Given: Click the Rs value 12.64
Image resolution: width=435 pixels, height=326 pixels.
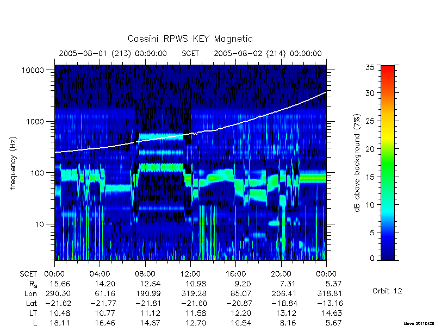Looking at the screenshot, I should tap(151, 284).
